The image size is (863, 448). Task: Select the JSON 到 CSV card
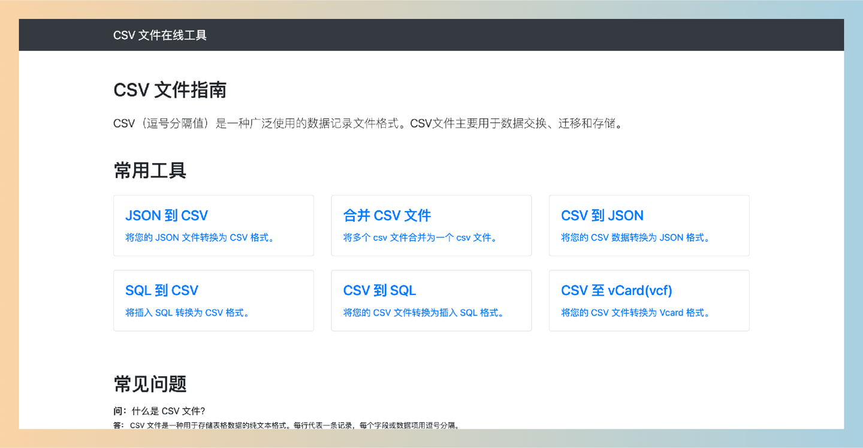[213, 225]
